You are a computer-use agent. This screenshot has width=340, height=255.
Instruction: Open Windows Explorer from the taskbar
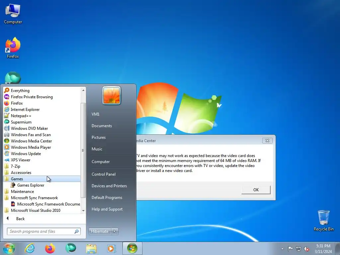pos(91,248)
